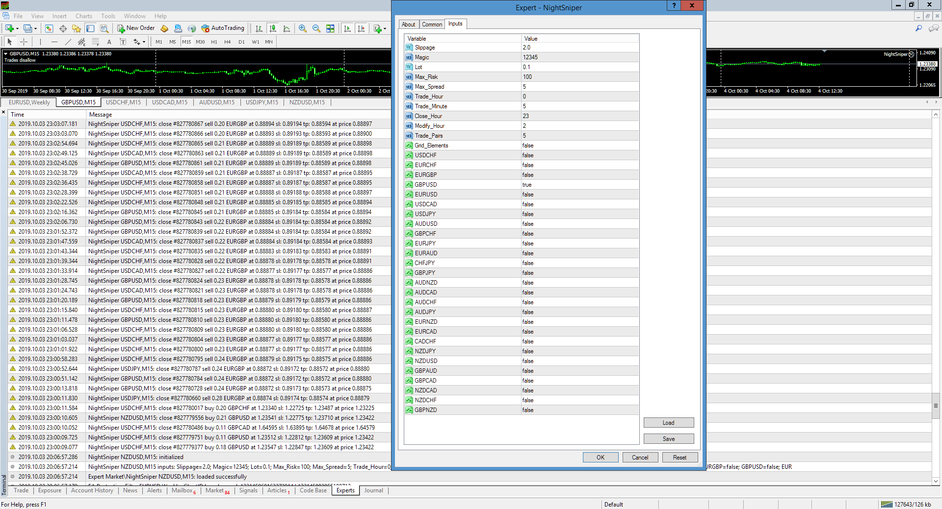Toggle the AutoTrading button

tap(223, 28)
